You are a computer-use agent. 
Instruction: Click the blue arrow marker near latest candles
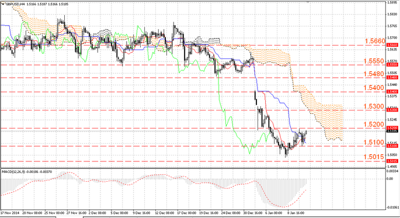click(x=304, y=141)
